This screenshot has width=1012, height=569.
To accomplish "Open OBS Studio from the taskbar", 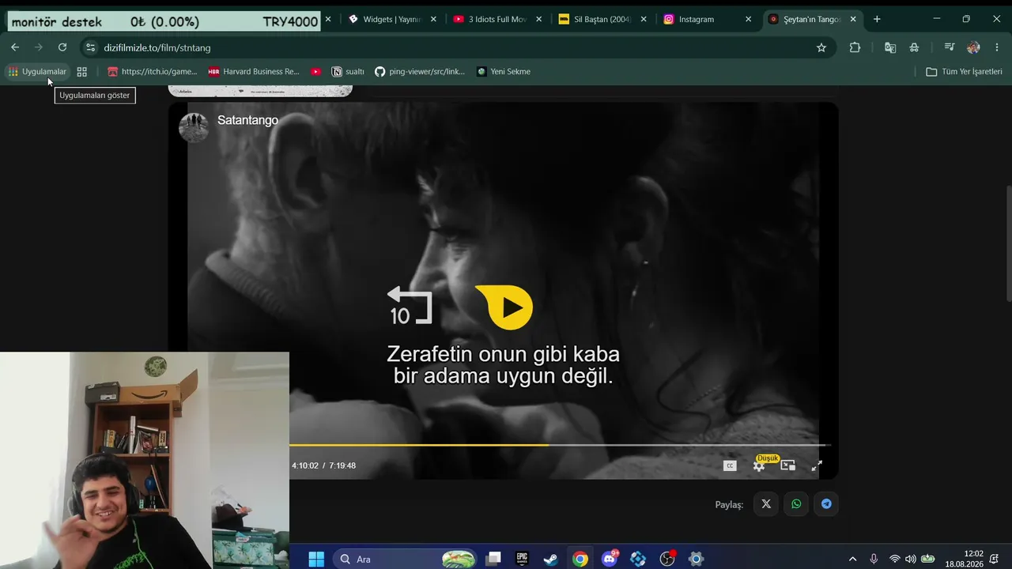I will pos(667,559).
